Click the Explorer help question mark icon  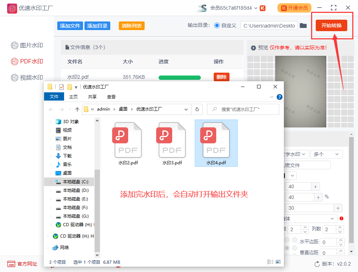280,97
